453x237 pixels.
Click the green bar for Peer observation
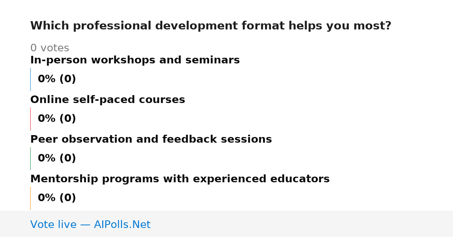[30, 159]
